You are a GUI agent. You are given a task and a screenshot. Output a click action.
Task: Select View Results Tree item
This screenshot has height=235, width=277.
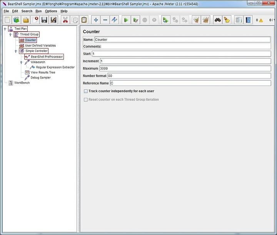40,72
